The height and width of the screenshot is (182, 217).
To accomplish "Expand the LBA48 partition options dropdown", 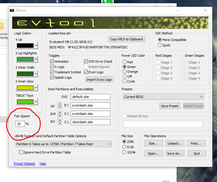I will point(64,144).
